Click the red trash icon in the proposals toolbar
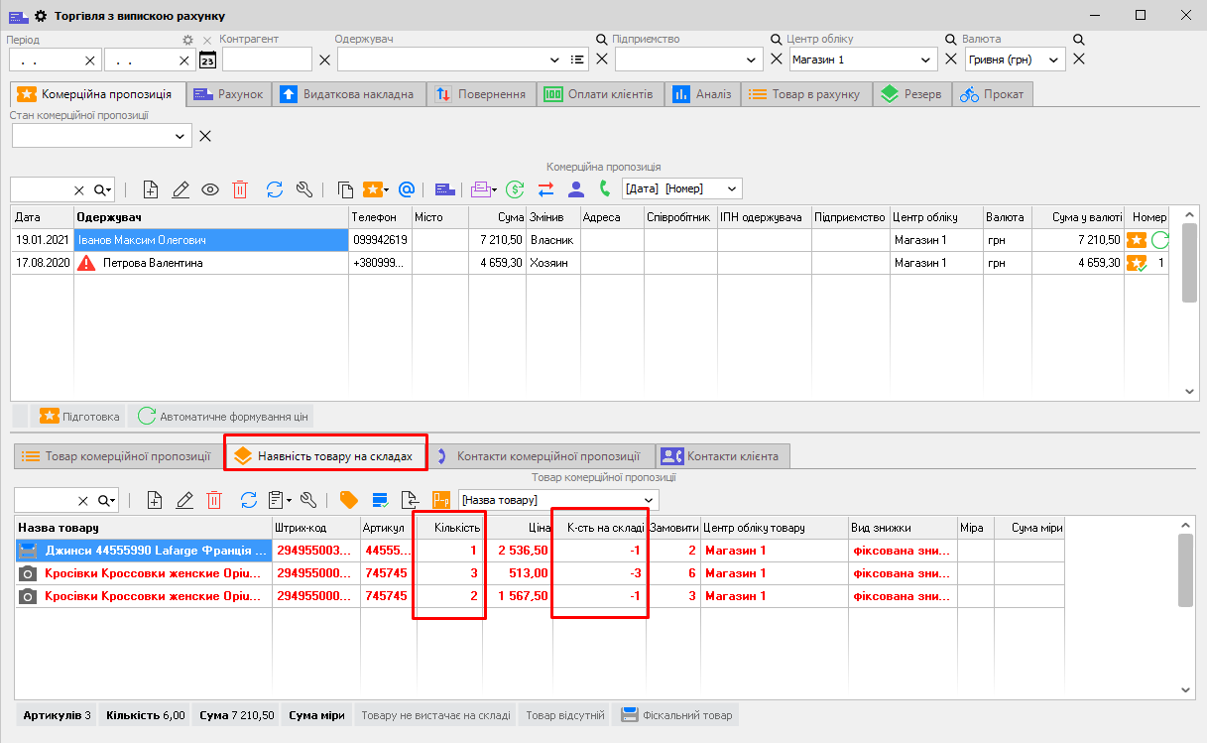The width and height of the screenshot is (1207, 743). coord(240,189)
